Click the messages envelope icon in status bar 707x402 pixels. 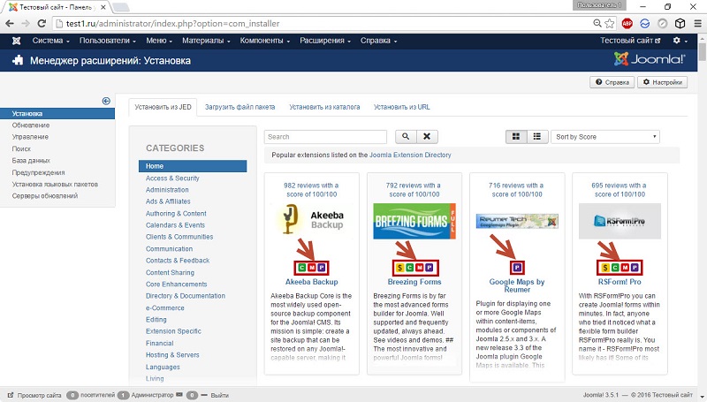point(179,395)
